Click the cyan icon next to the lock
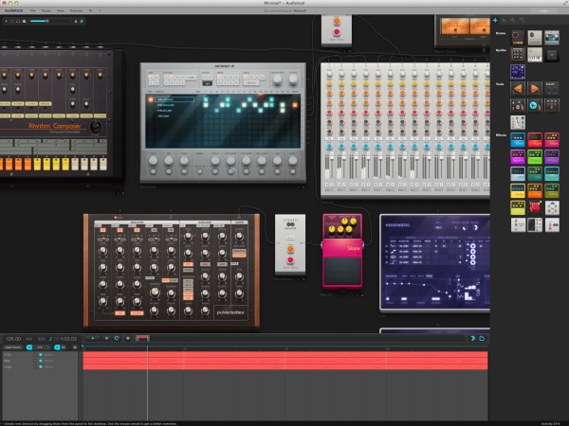 [x=82, y=21]
